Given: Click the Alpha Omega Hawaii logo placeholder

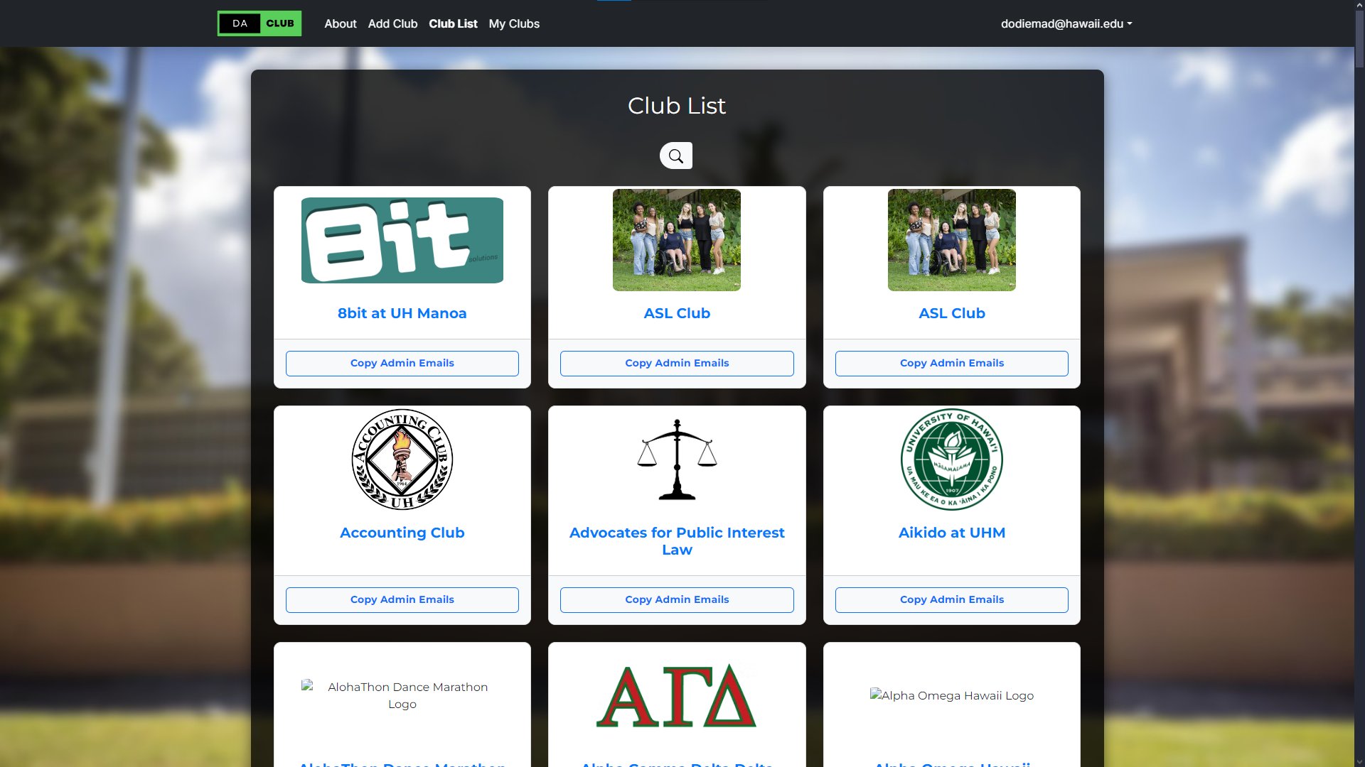Looking at the screenshot, I should coord(951,695).
